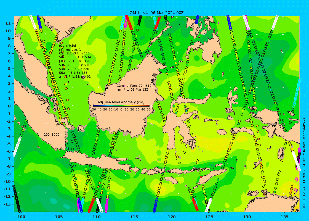Click latitude axis label -6
This screenshot has height=221, width=309.
(x=9, y=151)
